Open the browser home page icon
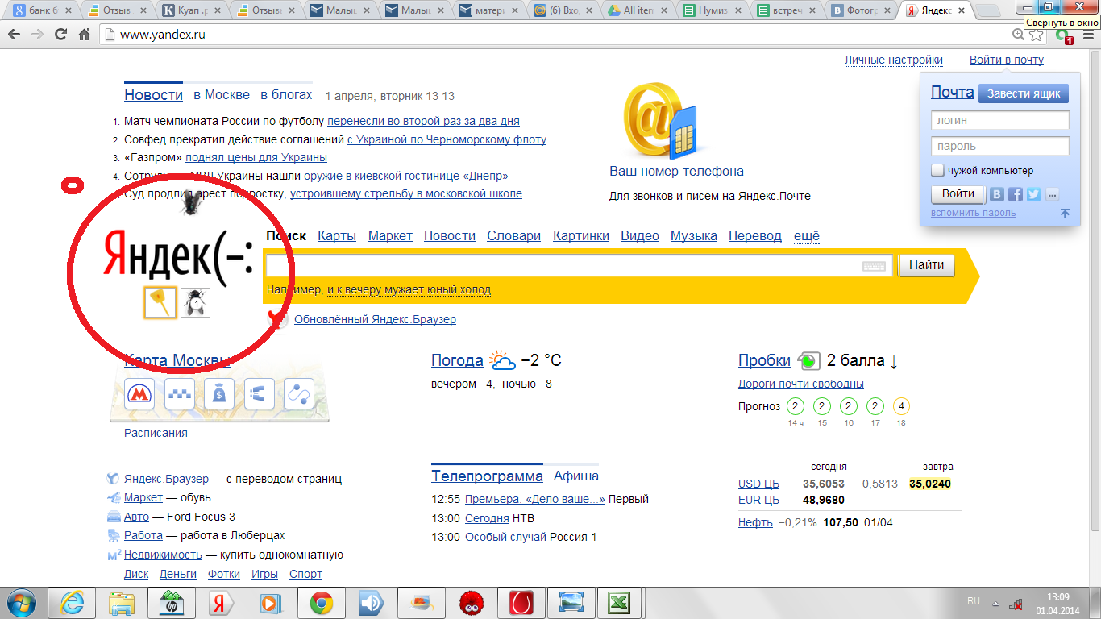Image resolution: width=1101 pixels, height=619 pixels. click(84, 35)
